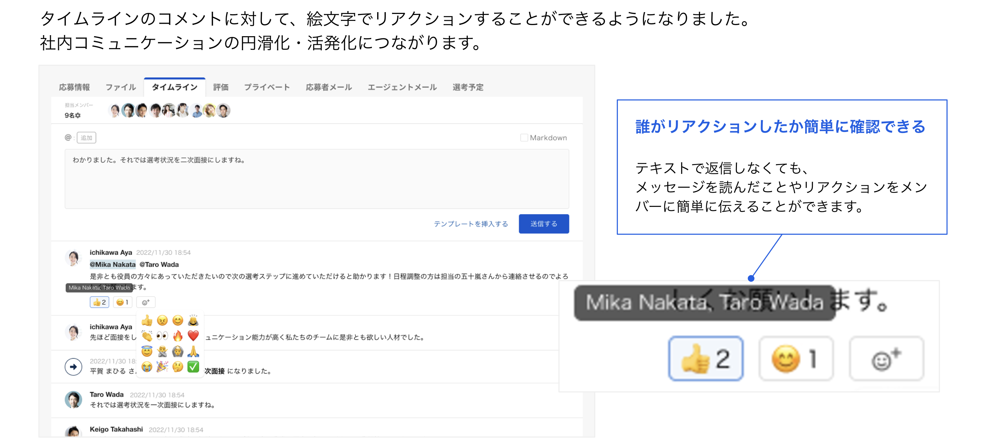Pick the green check mark emoji
Viewport: 1003px width, 445px height.
click(193, 366)
